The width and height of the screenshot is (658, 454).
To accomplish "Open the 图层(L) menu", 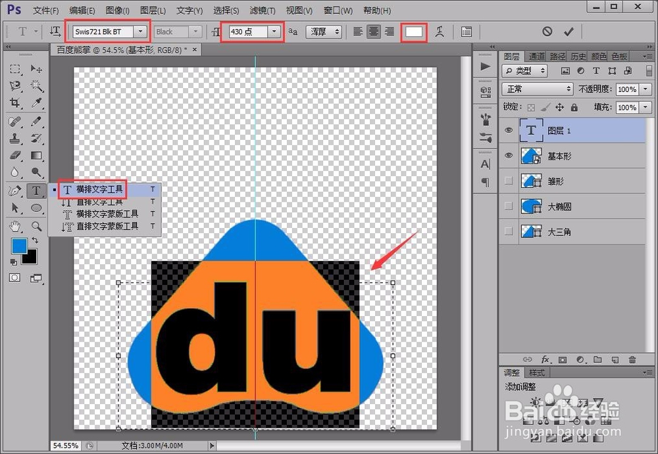I will 153,11.
